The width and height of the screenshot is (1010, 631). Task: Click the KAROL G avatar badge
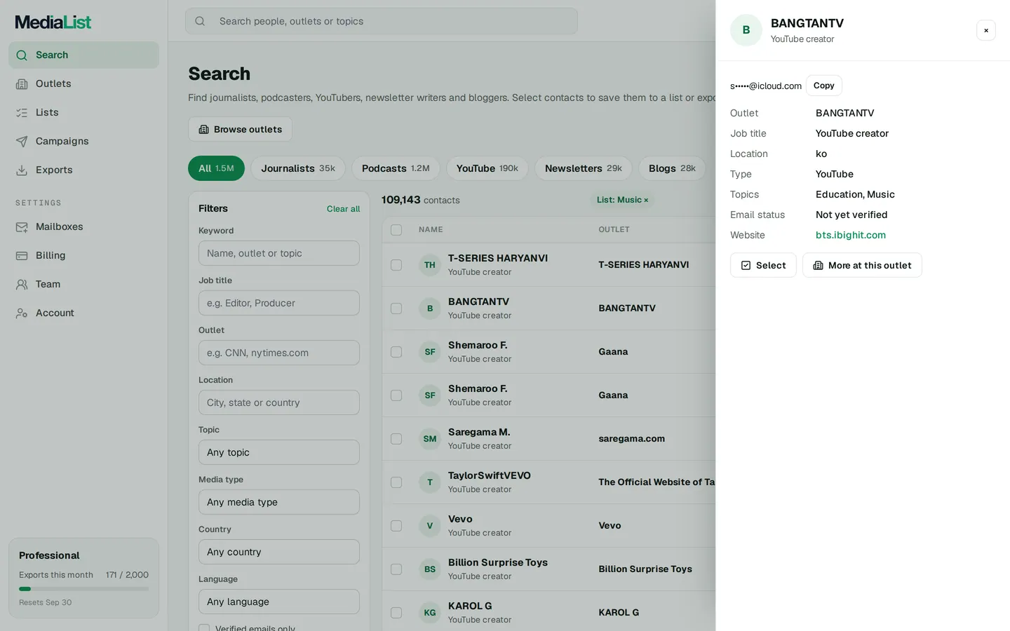(430, 613)
